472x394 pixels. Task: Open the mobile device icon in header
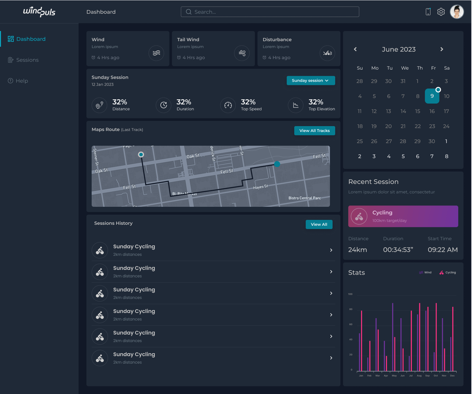pyautogui.click(x=428, y=12)
